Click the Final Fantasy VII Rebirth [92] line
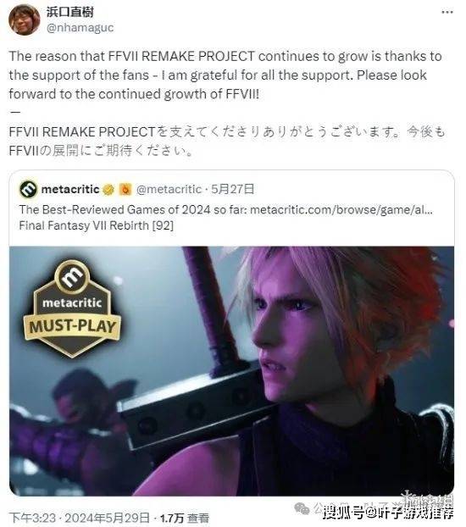This screenshot has height=527, width=466. (96, 225)
